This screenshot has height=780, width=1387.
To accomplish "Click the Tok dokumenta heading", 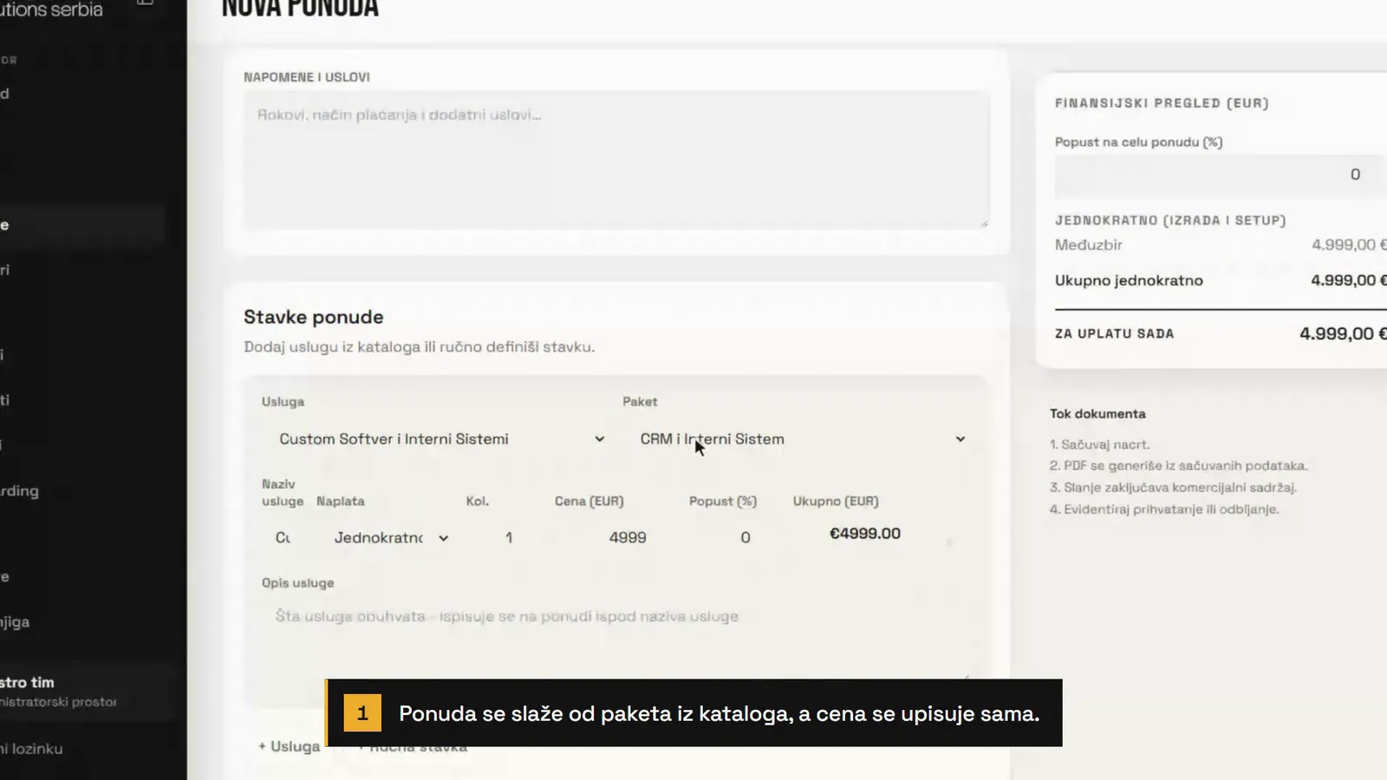I will pyautogui.click(x=1097, y=414).
